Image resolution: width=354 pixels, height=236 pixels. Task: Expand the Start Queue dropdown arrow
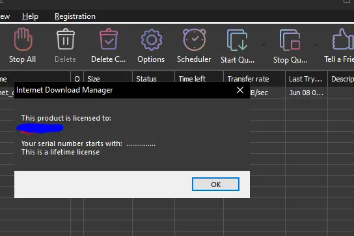264,45
